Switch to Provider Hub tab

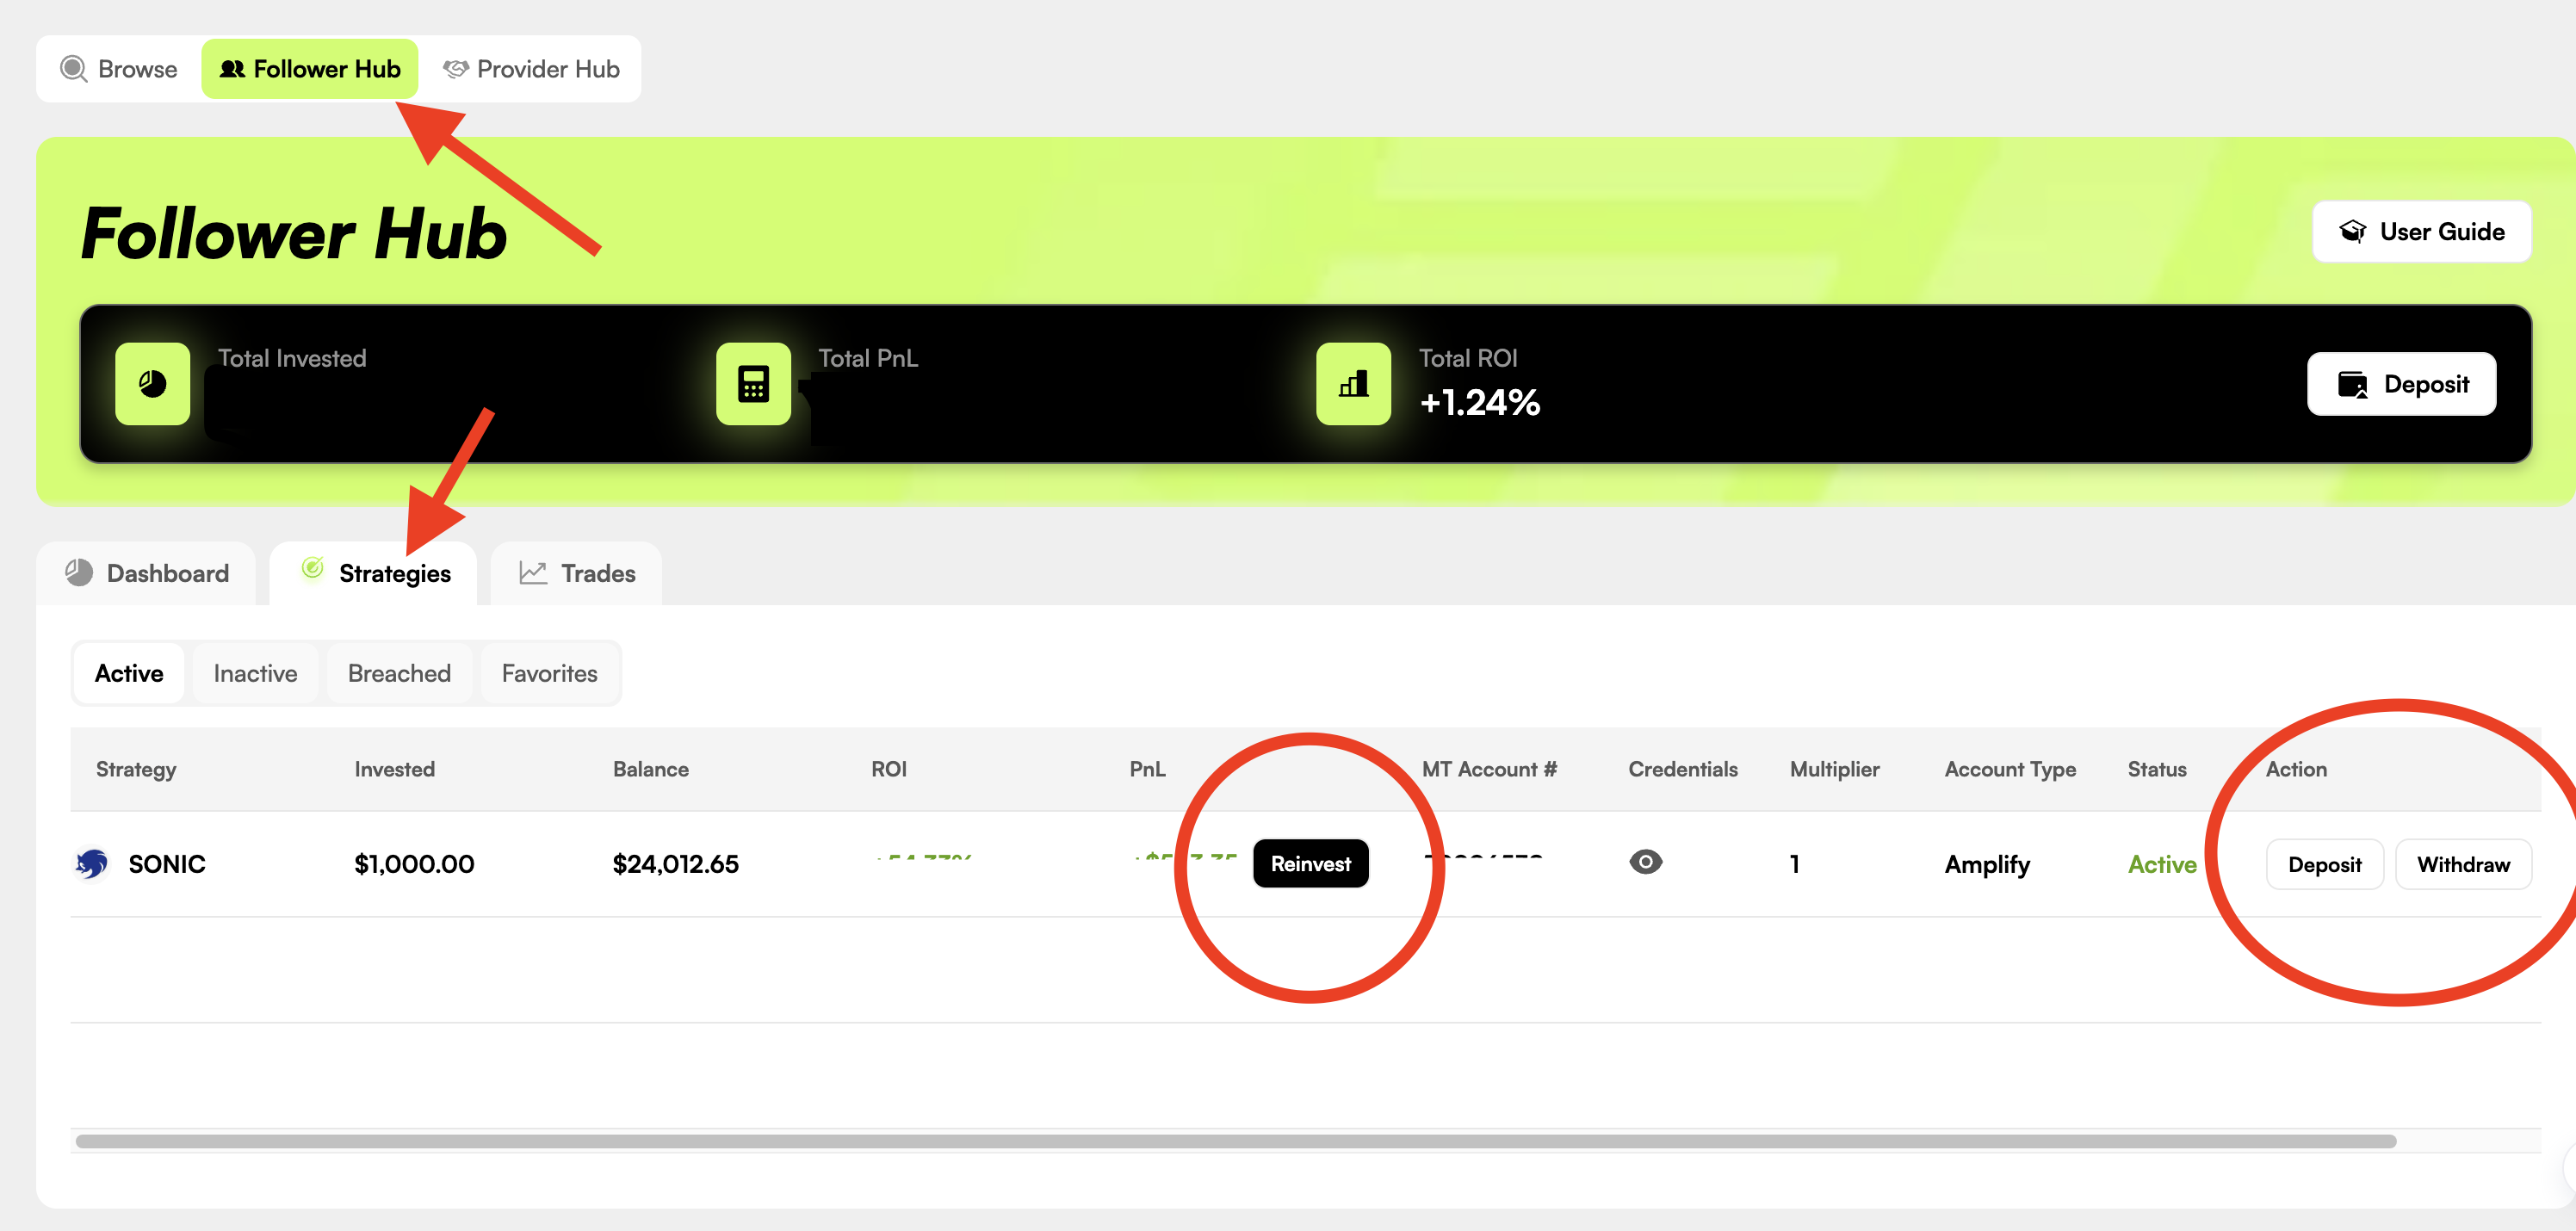(531, 69)
